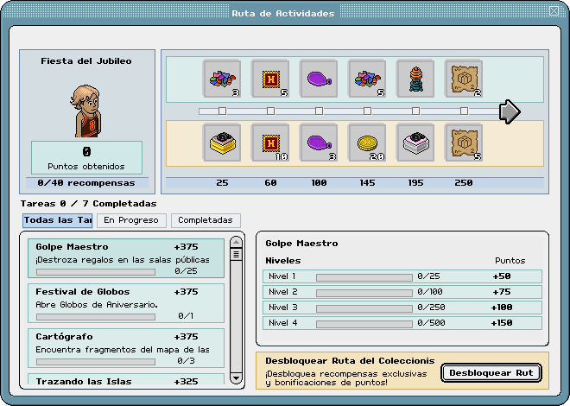
Task: Click the yellow cake furniture reward
Action: (x=222, y=143)
